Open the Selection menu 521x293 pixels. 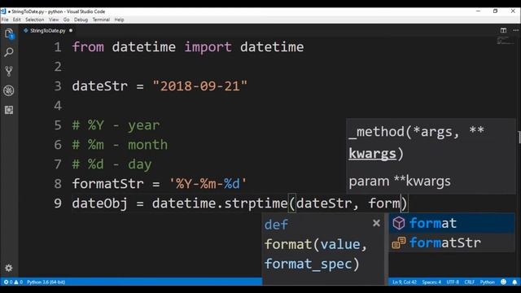point(34,20)
